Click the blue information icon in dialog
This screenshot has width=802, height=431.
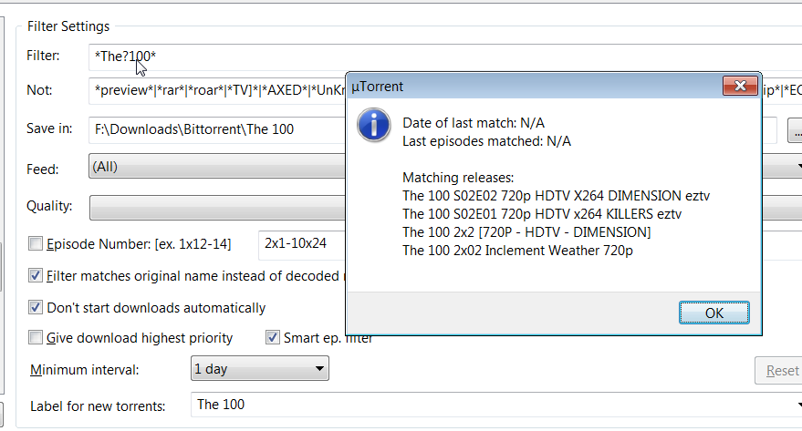[374, 125]
